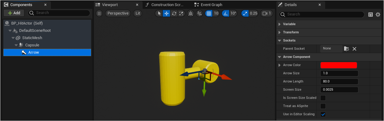Screen dimensions: 384x121
Task: Click the Parent Socket None field
Action: [x=331, y=49]
